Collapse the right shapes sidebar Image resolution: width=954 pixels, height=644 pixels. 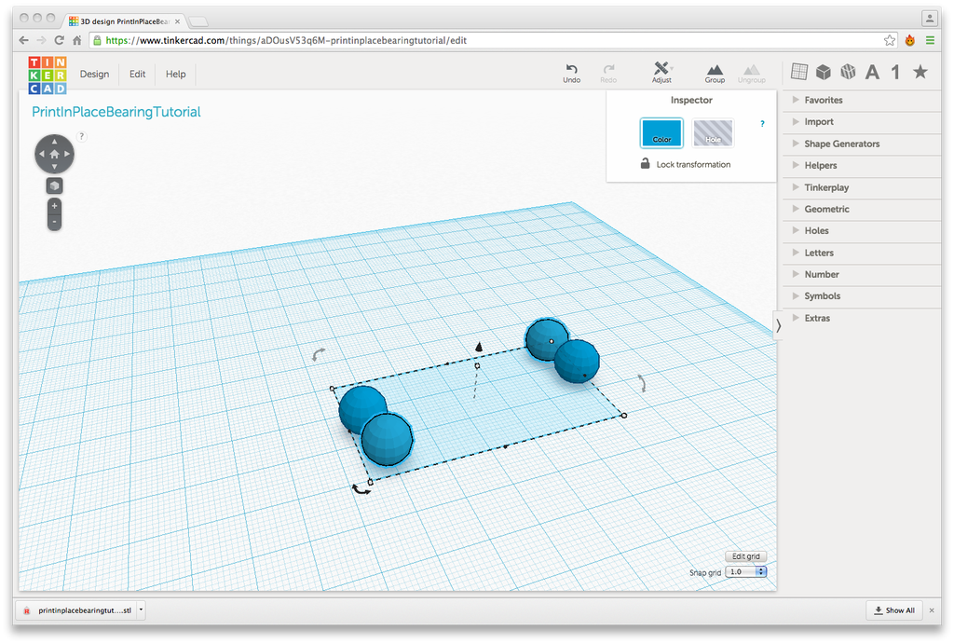tap(778, 326)
